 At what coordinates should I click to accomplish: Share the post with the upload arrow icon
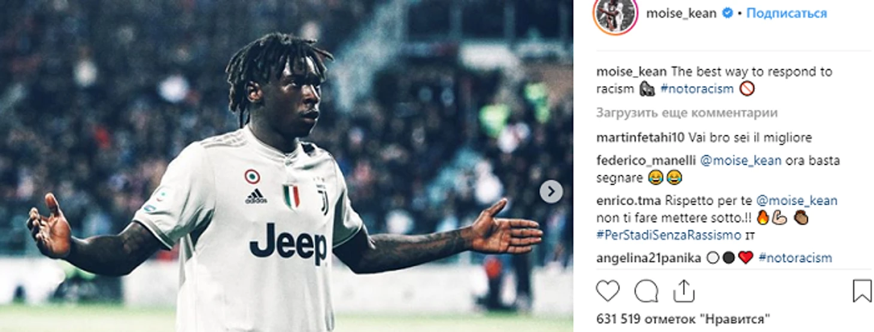point(684,291)
